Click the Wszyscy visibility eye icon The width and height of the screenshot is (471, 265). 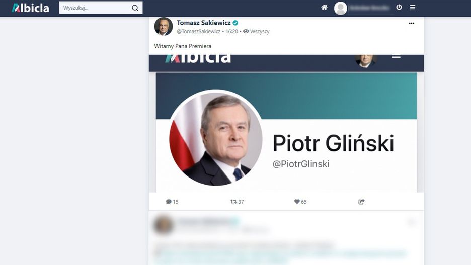(x=246, y=31)
